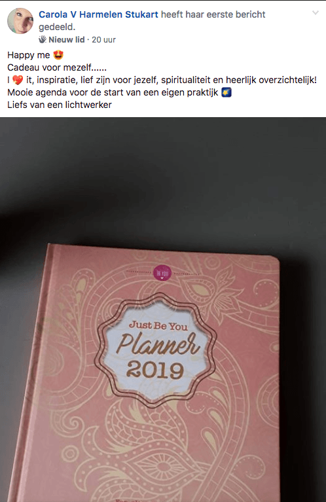Click the Mooie agenda voor de start line
Image resolution: width=326 pixels, height=502 pixels.
pos(113,92)
